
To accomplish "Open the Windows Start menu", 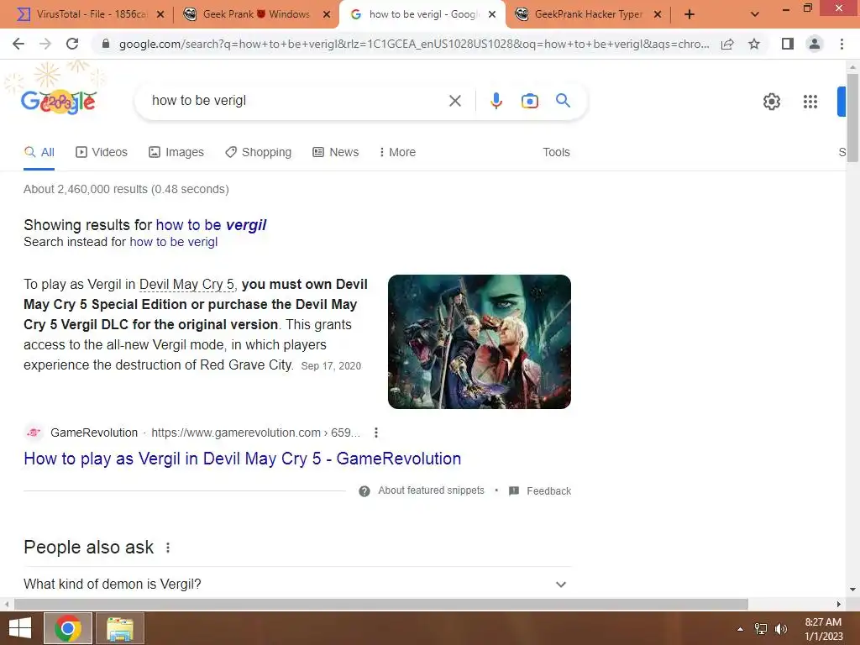I will tap(20, 628).
